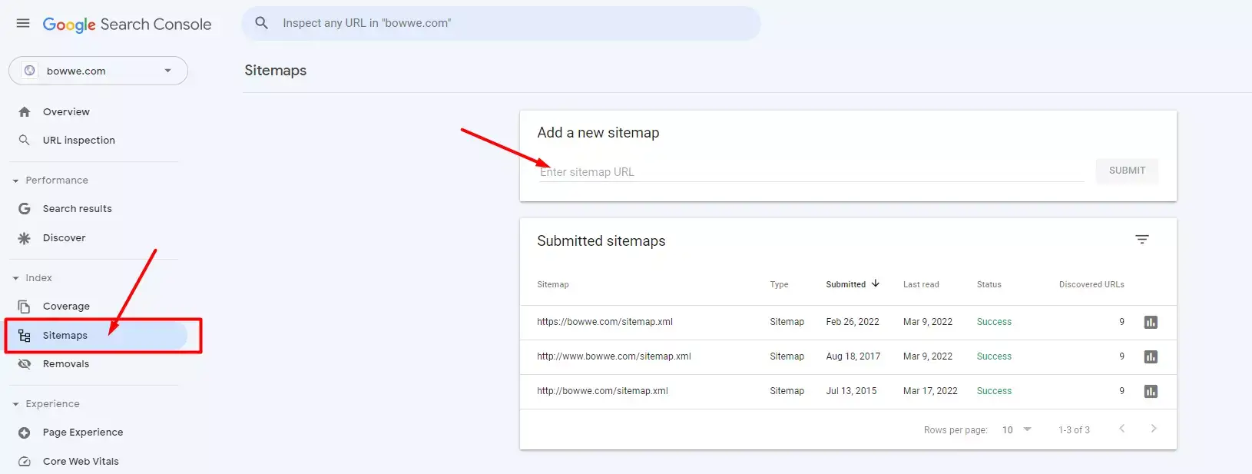1252x474 pixels.
Task: Open the https://bowwe.com/sitemap.xml row
Action: (848, 323)
